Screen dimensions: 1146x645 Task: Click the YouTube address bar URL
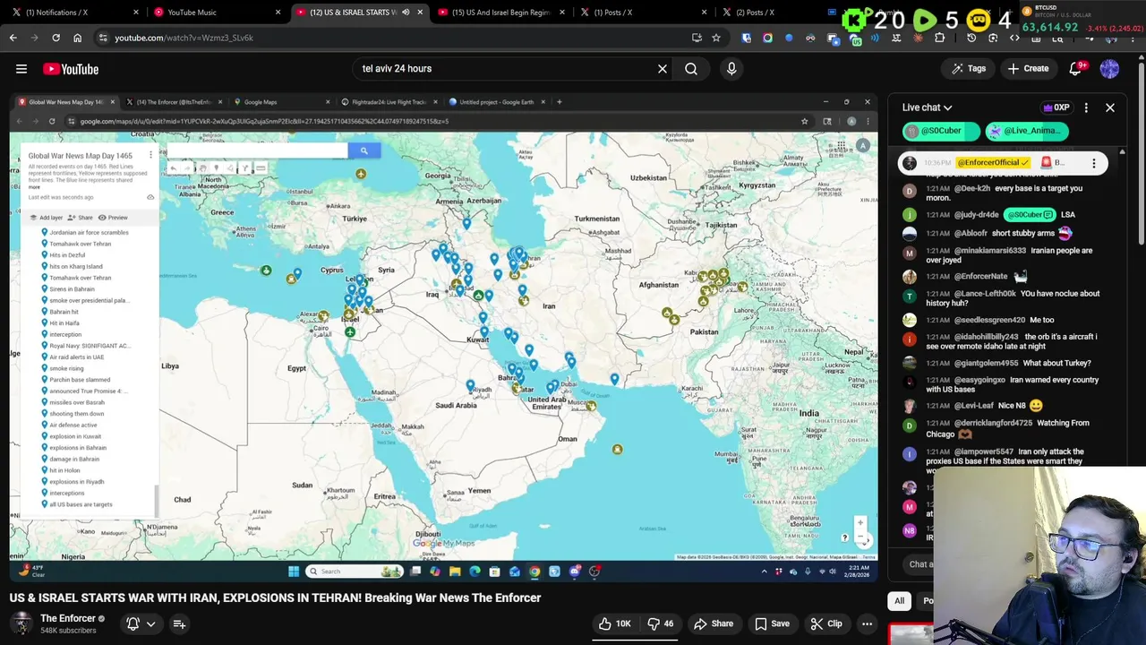point(184,38)
